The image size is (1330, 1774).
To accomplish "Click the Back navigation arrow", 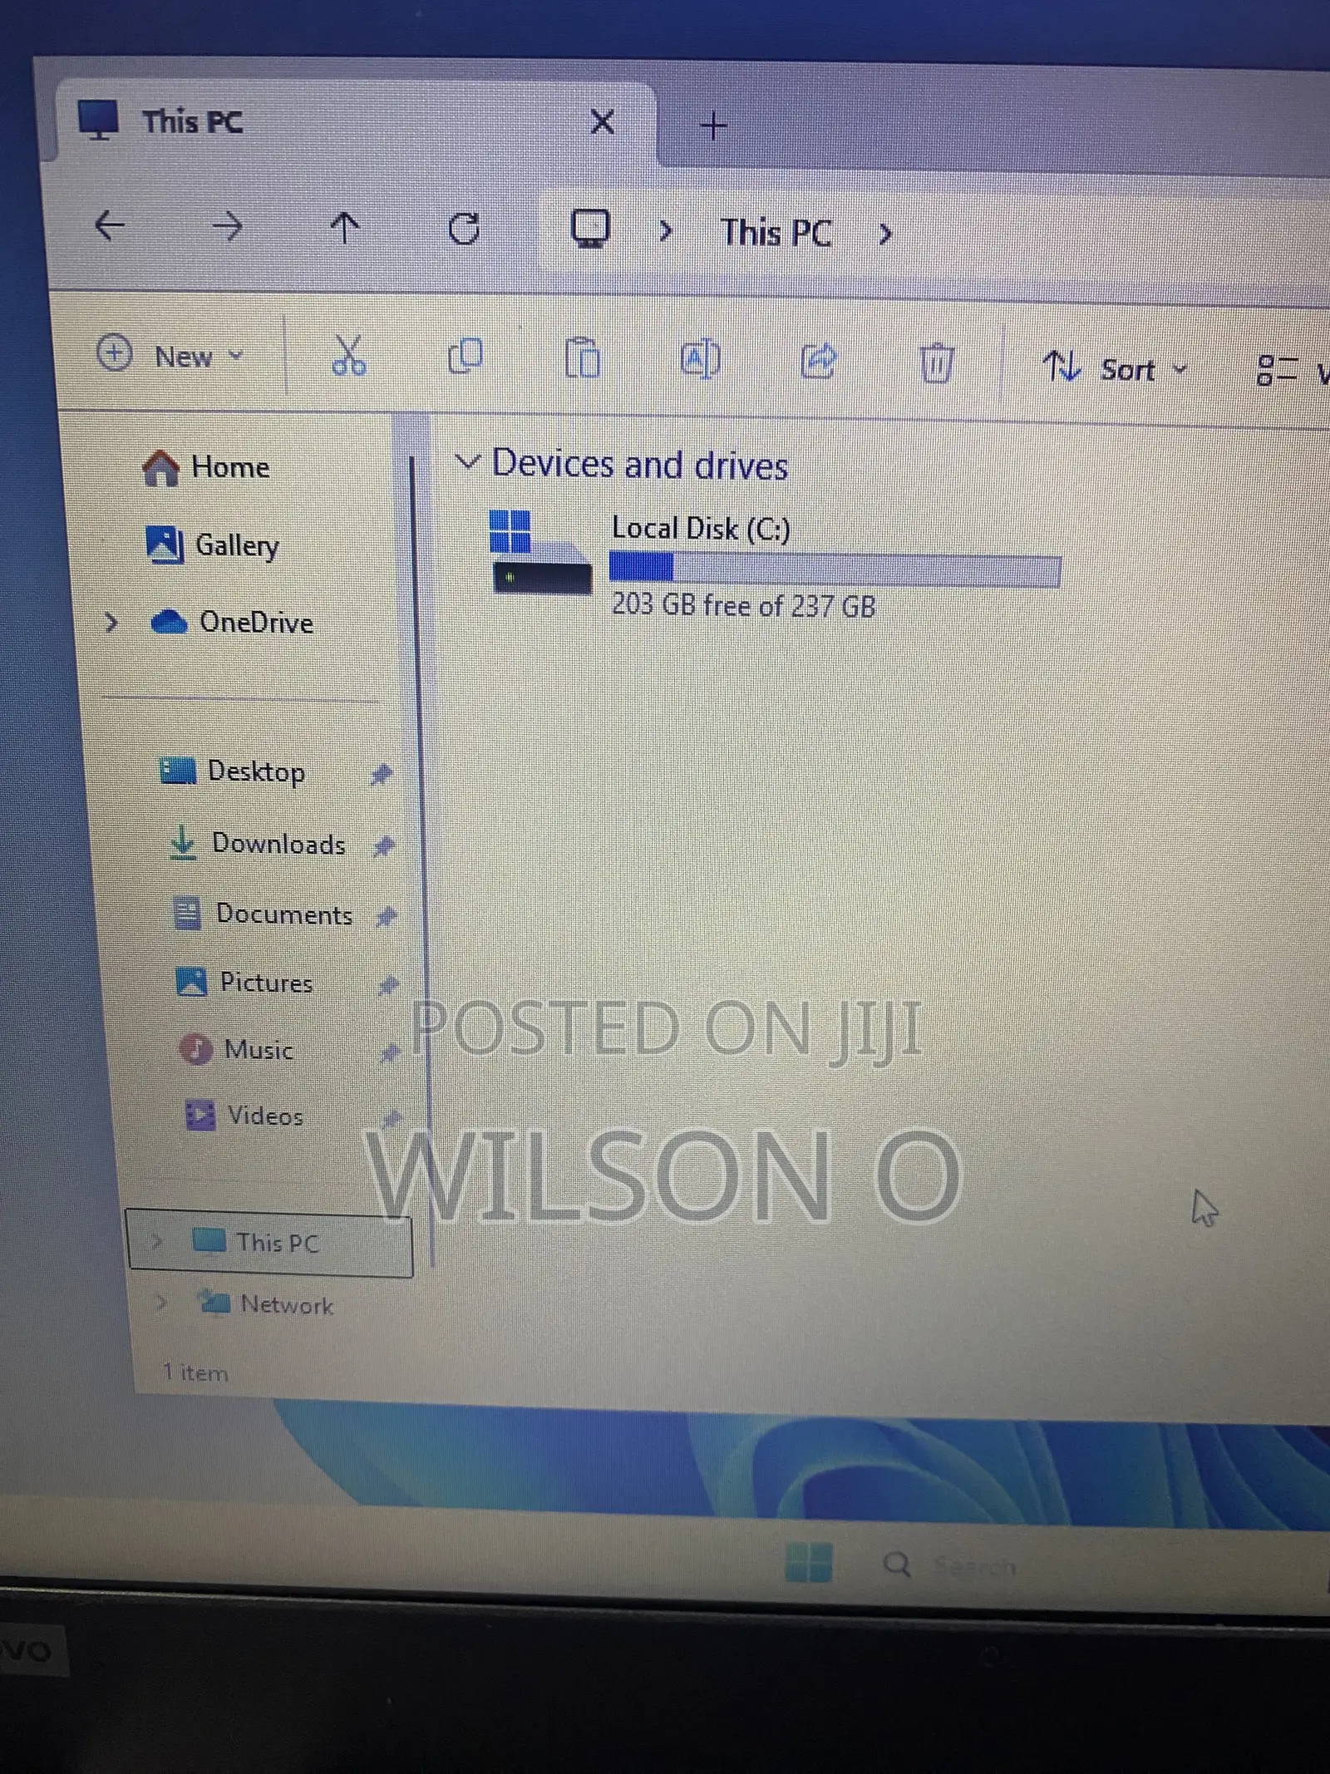I will 110,224.
